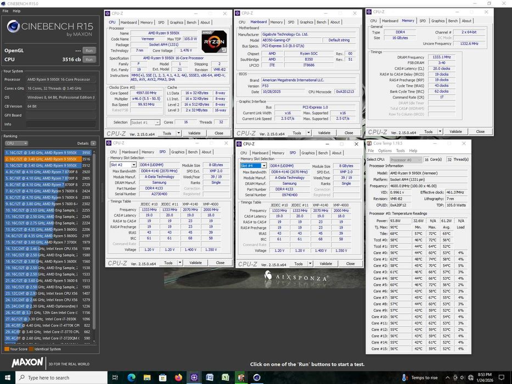Click the MAXON logo at the bottom

(27, 362)
